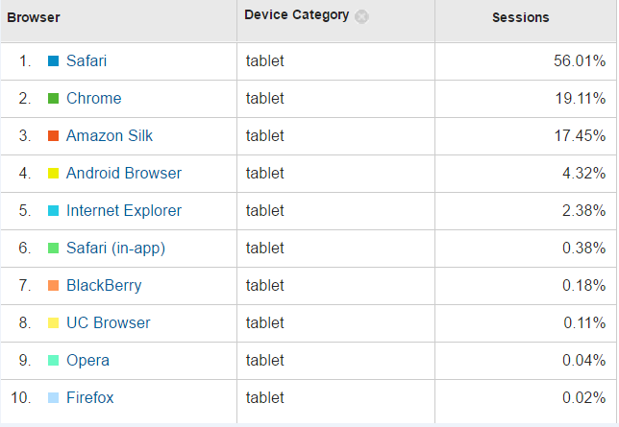Viewport: 619px width, 427px height.
Task: Select the Firefox browser link
Action: coord(90,398)
